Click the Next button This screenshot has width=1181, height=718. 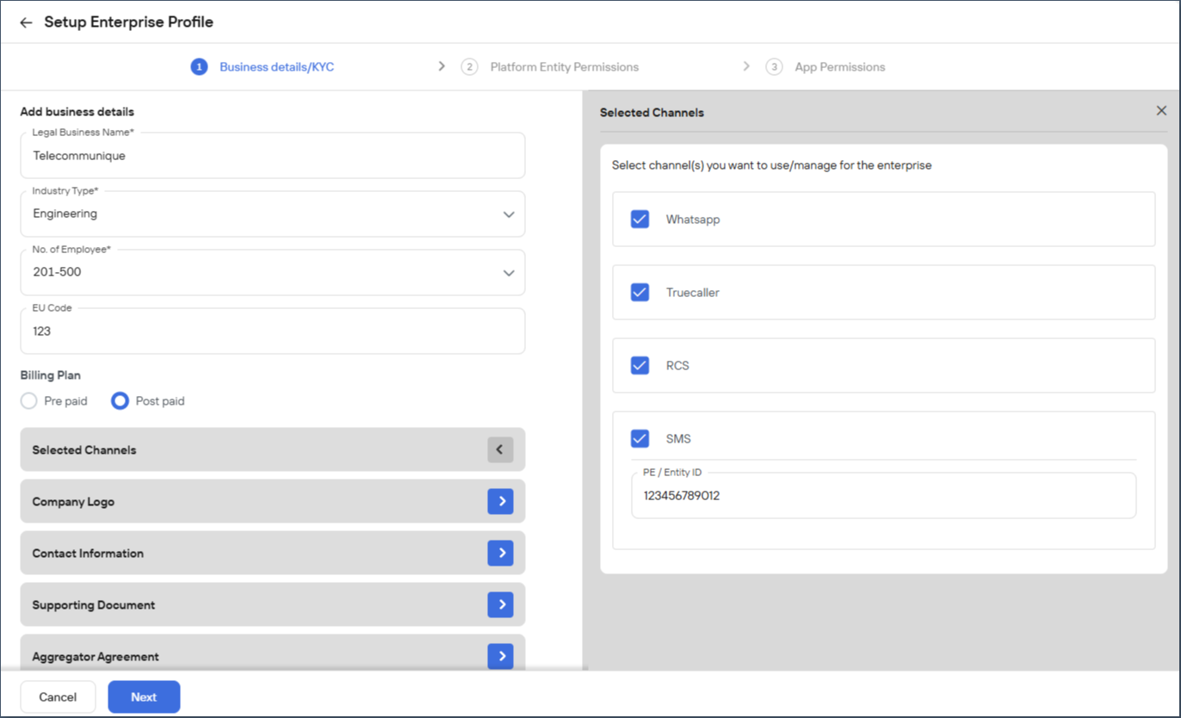(144, 697)
